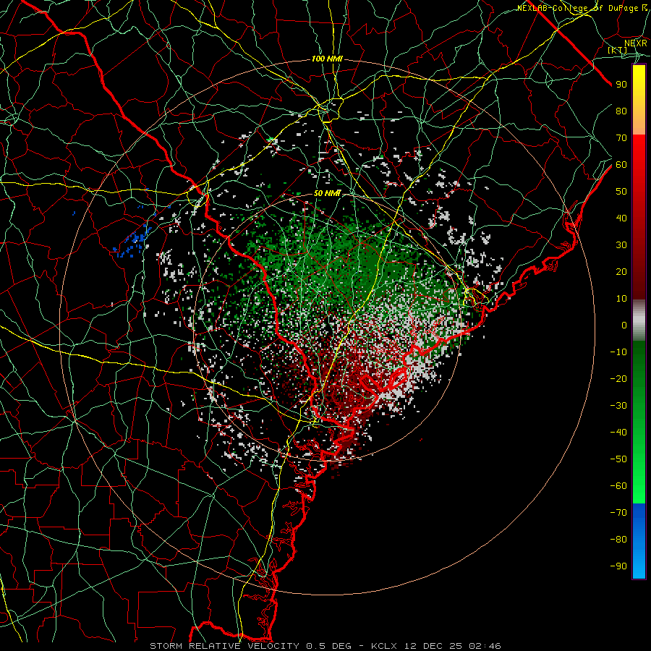Click the 50 NMI range ring label
Screen dimensions: 651x651
point(327,193)
